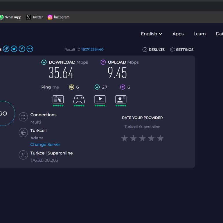Share result via Facebook icon
The width and height of the screenshot is (223, 223).
coord(22,49)
